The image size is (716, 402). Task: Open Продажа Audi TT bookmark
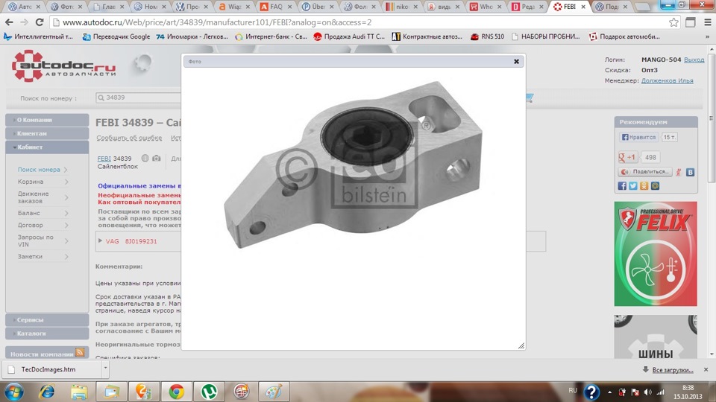point(349,36)
